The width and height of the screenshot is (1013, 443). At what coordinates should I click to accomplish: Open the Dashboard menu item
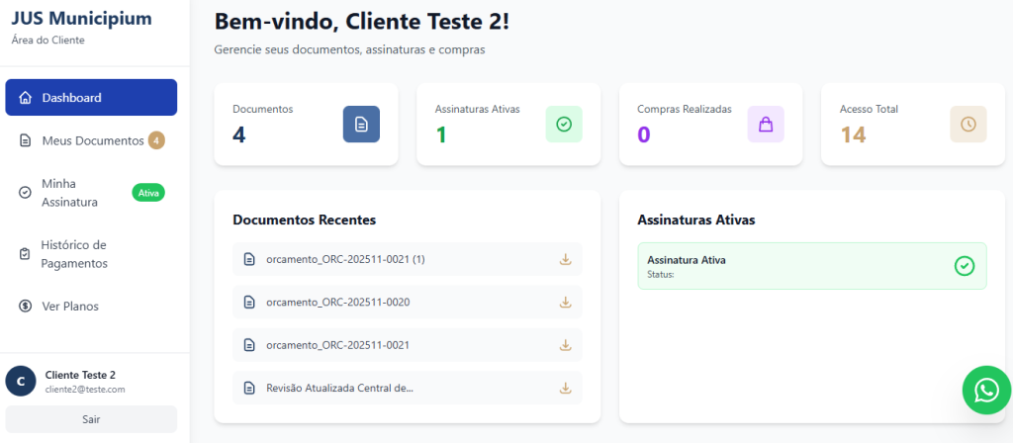pyautogui.click(x=91, y=98)
